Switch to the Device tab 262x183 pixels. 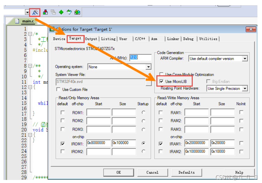coord(59,39)
